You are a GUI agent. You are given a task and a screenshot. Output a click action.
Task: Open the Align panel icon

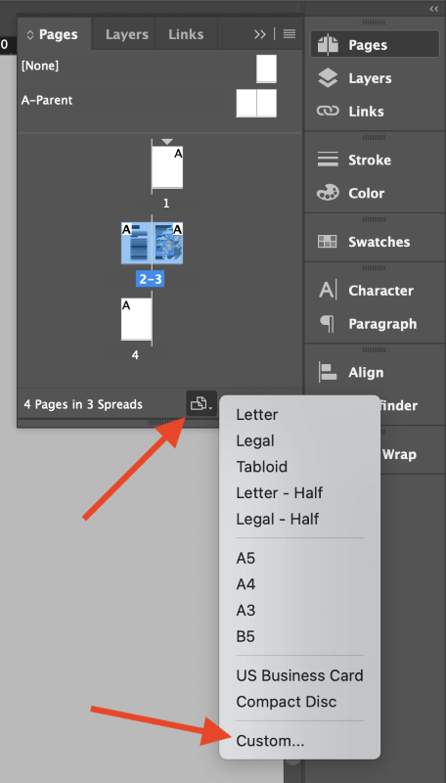(328, 373)
